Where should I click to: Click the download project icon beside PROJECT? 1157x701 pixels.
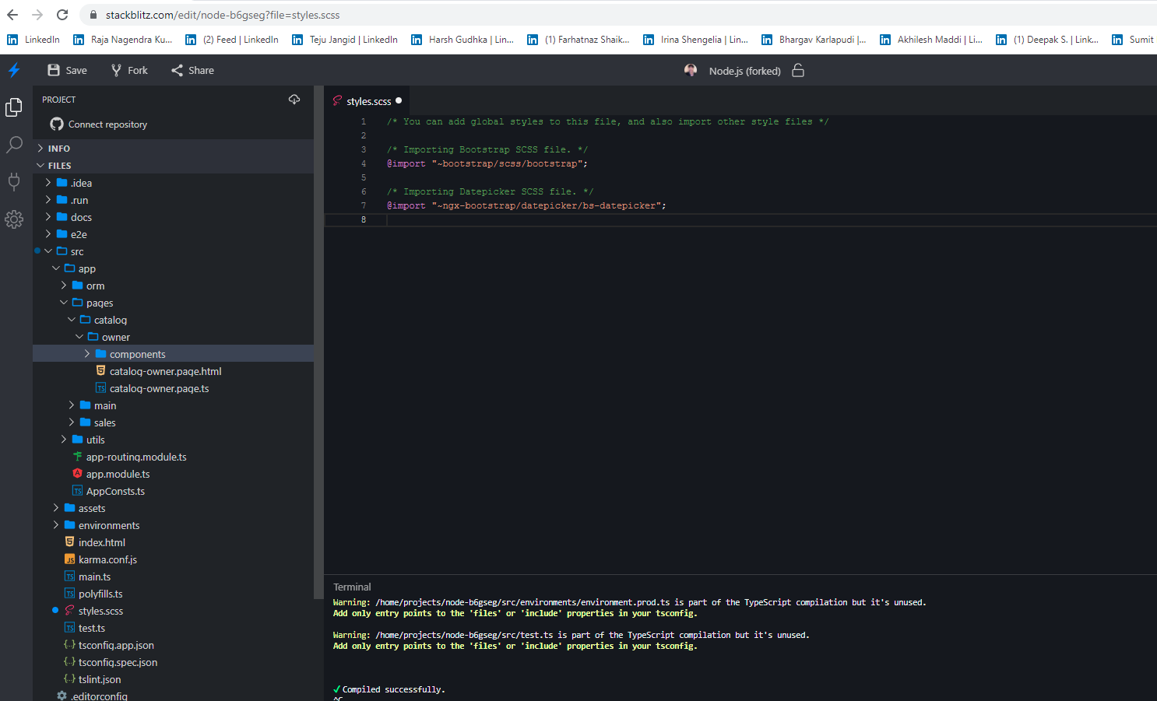click(294, 99)
